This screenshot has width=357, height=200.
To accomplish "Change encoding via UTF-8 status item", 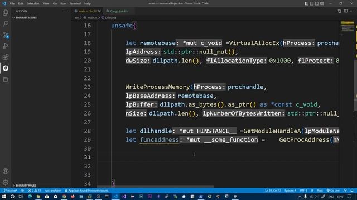I will pos(303,191).
